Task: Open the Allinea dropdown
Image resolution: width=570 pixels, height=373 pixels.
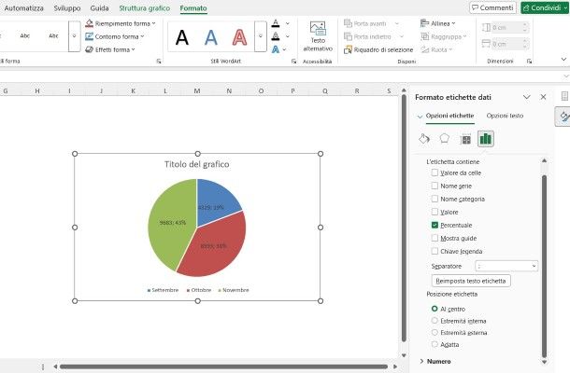Action: click(x=438, y=23)
